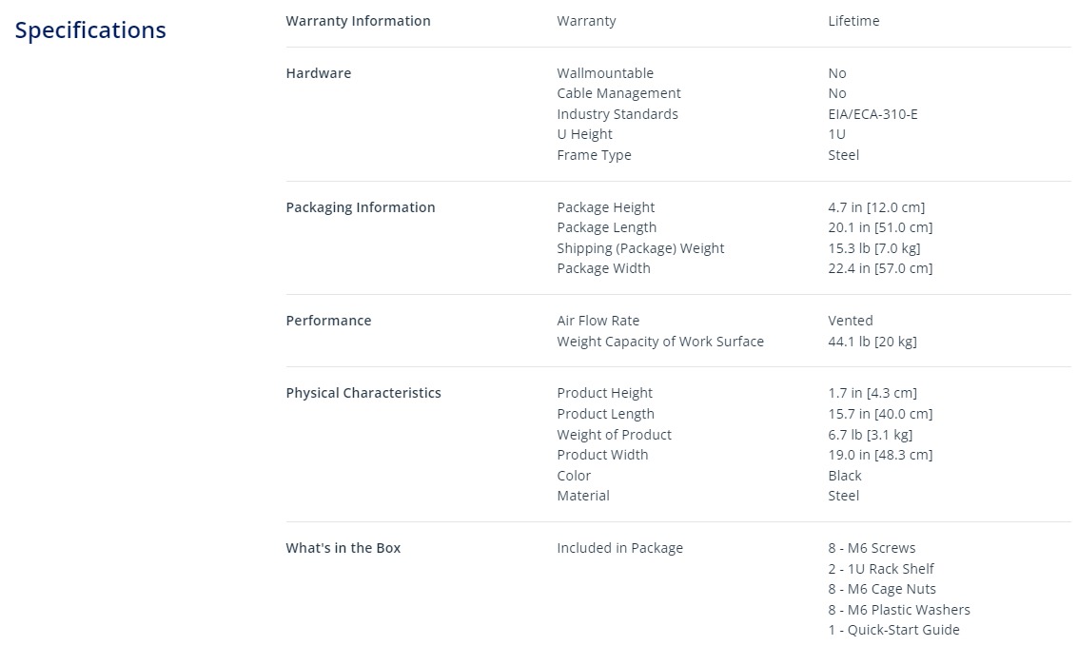Viewport: 1078px width, 646px height.
Task: Click the Air Flow Rate label
Action: (598, 321)
